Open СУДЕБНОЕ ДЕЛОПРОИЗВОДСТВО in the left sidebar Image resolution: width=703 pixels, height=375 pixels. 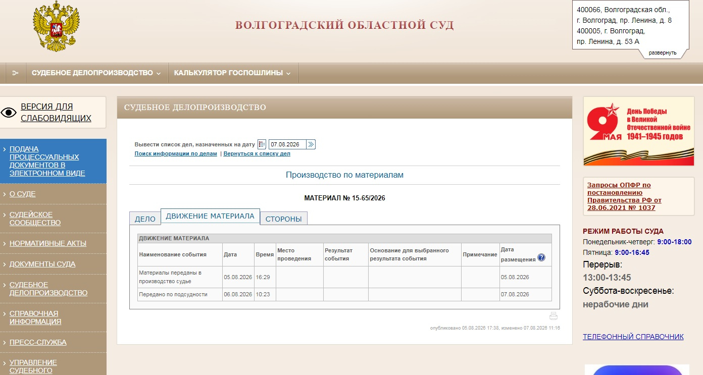(48, 289)
